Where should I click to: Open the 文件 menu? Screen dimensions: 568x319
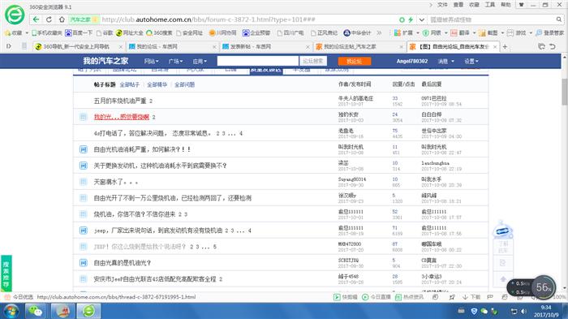[x=442, y=5]
